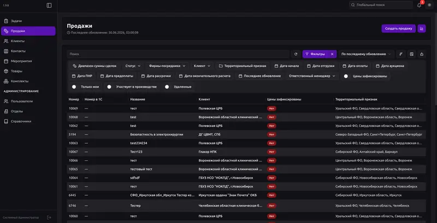Switch theme with the sun icon

pos(429,5)
